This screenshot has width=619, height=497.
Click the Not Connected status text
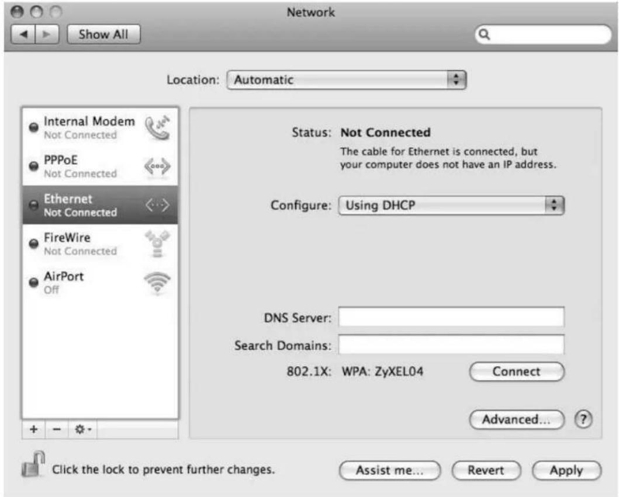tap(385, 133)
